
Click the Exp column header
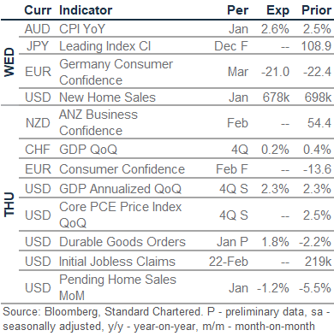pyautogui.click(x=277, y=10)
